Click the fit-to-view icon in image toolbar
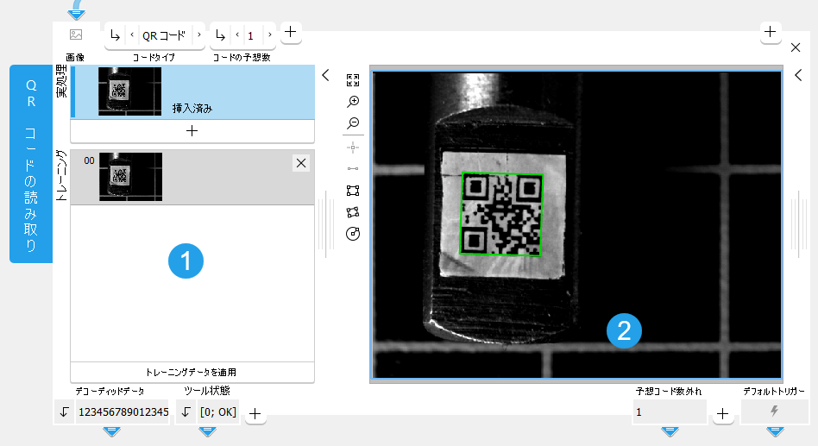Screen dimensions: 818x446 [x=352, y=80]
